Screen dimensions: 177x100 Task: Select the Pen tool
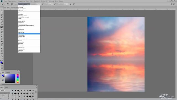pos(2,44)
